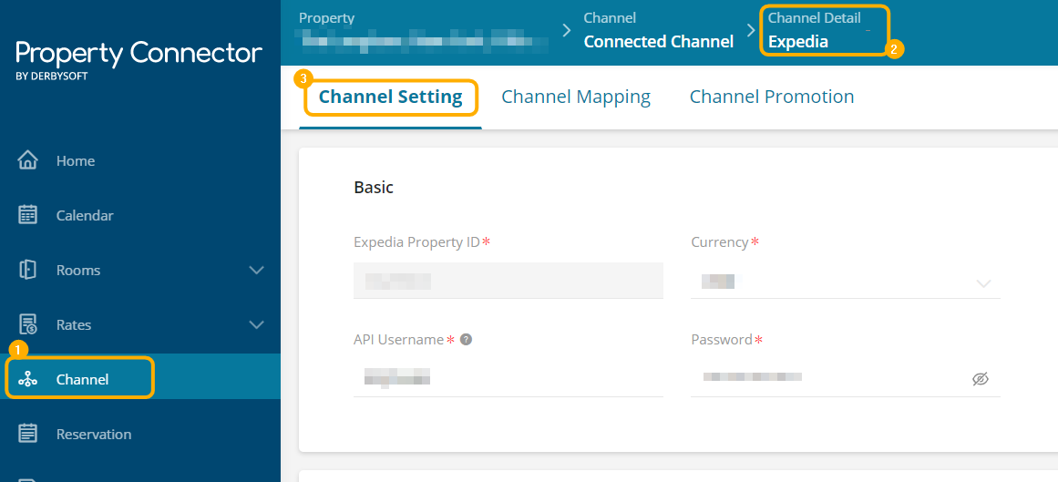Select Channel in the sidebar menu
Screen dimensions: 1058x482
(140, 379)
